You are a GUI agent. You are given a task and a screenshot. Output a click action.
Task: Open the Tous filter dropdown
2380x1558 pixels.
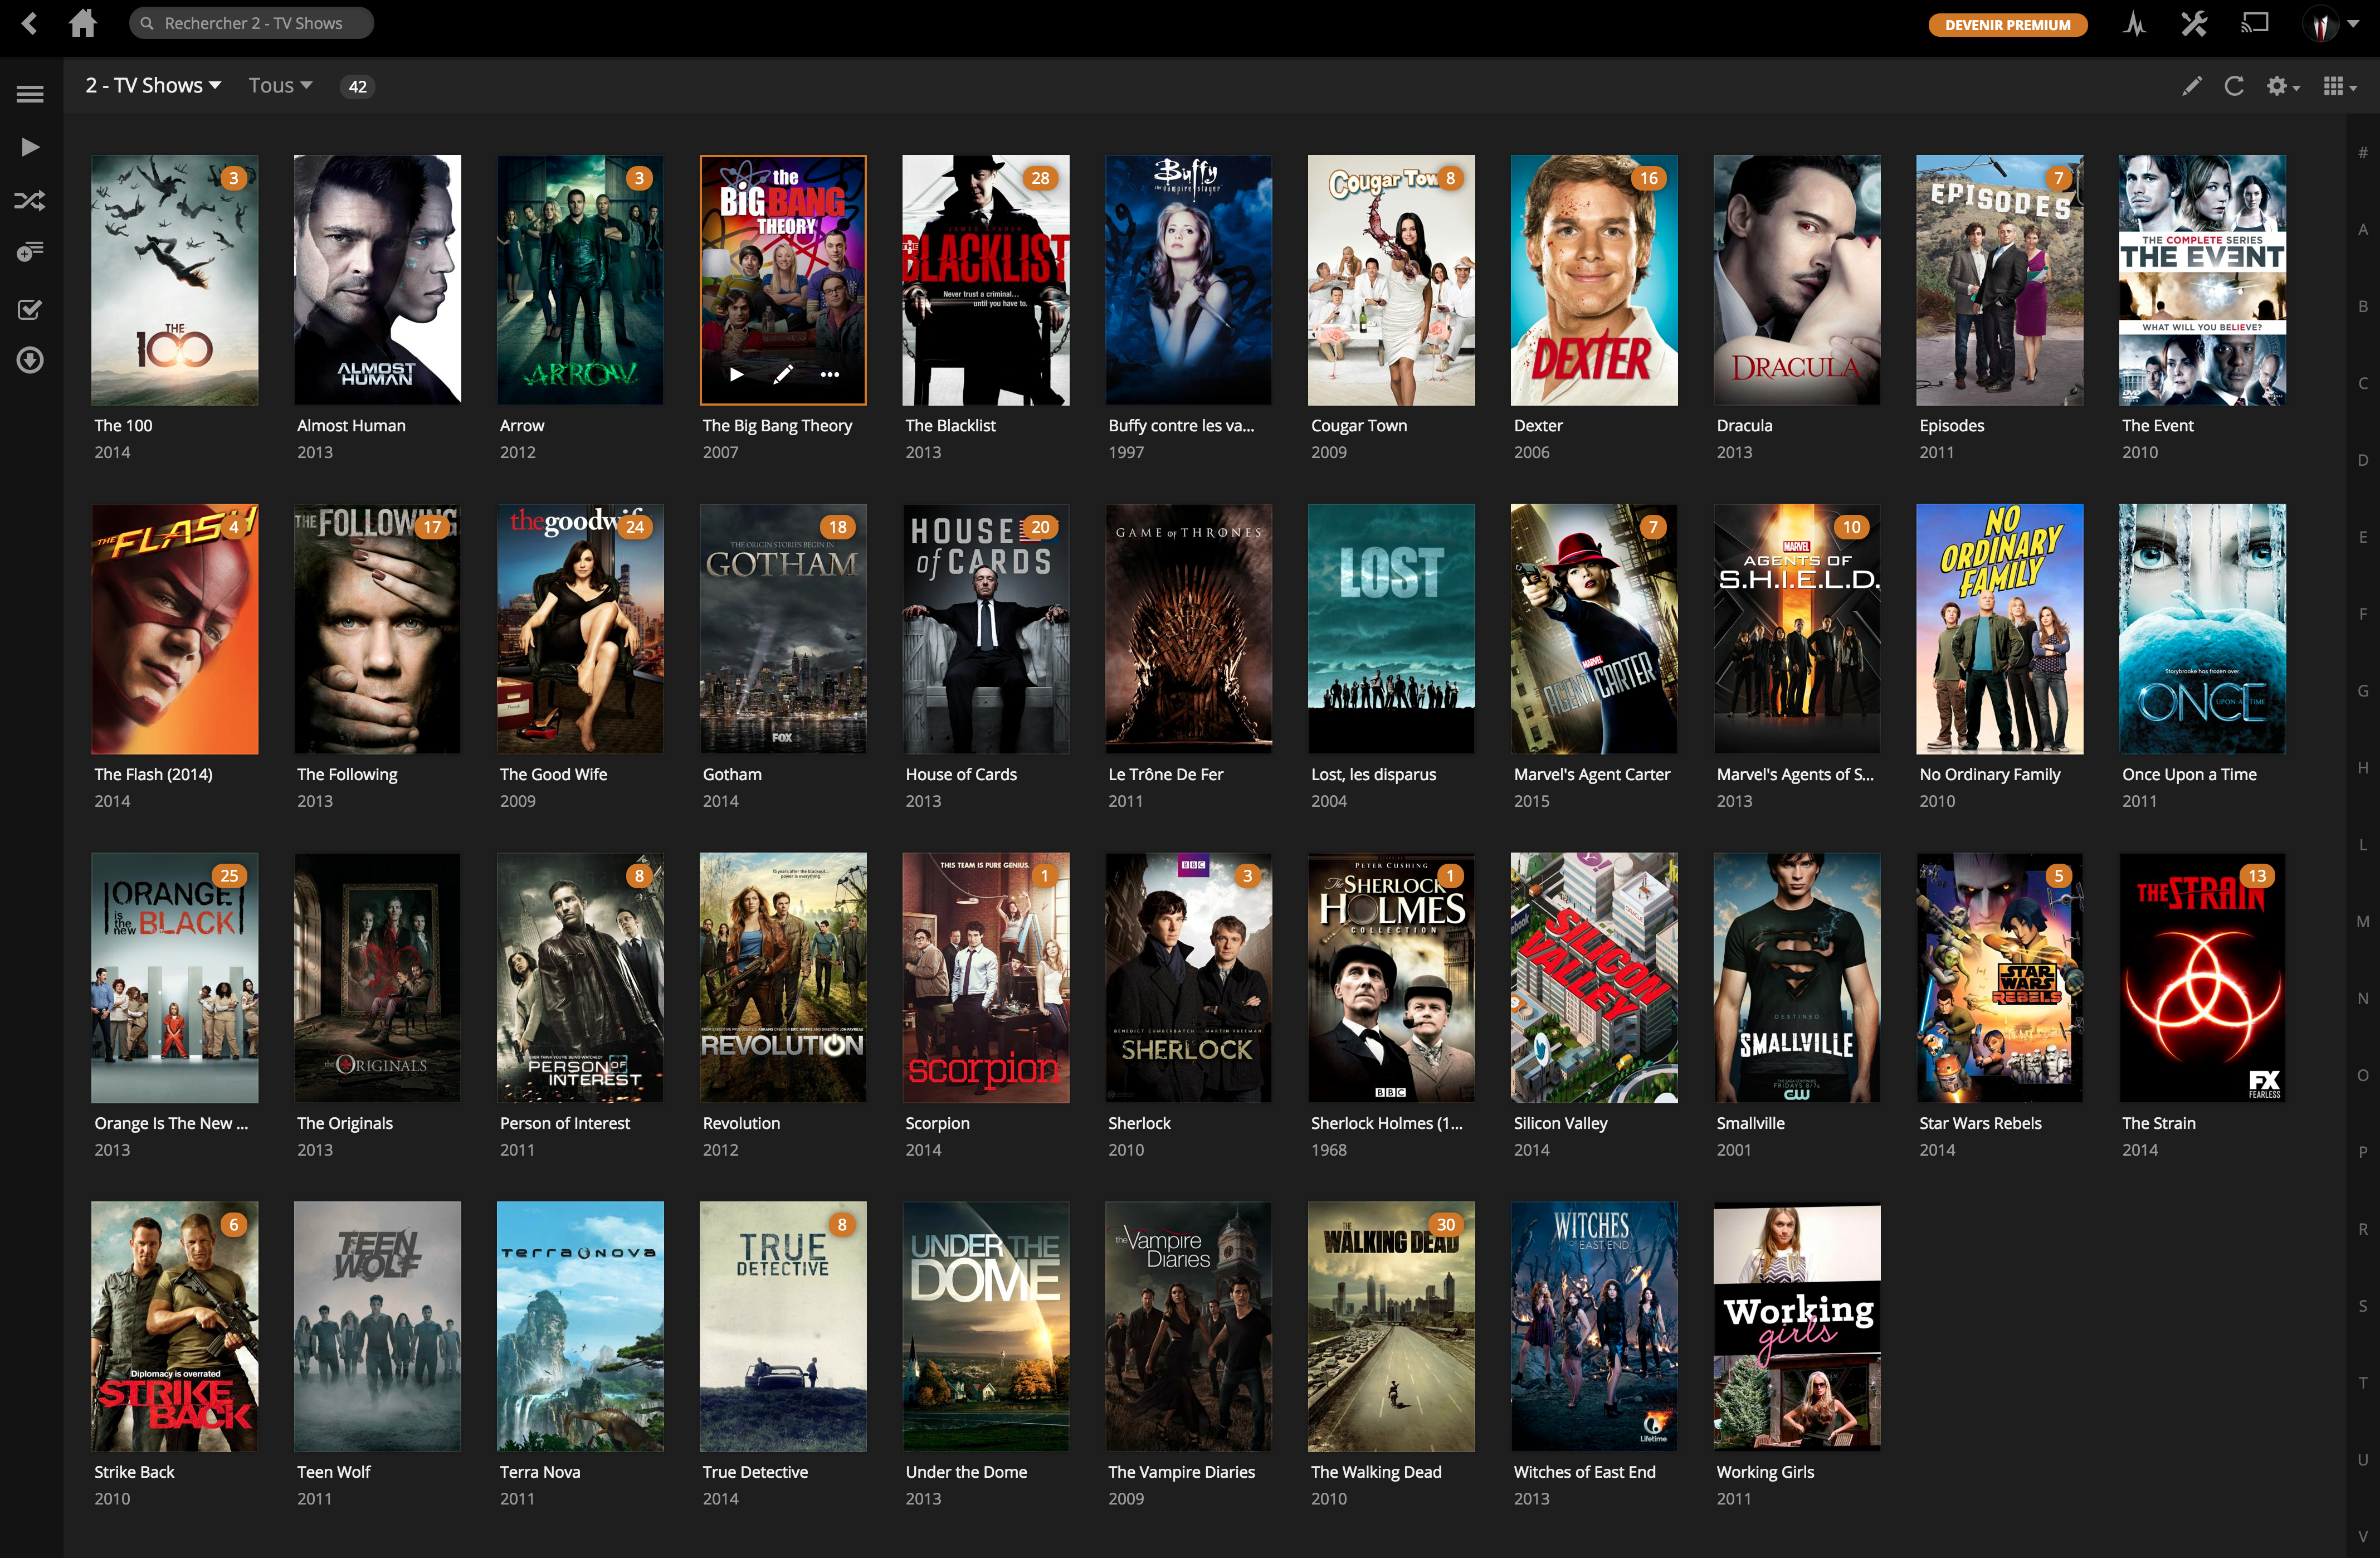coord(280,86)
